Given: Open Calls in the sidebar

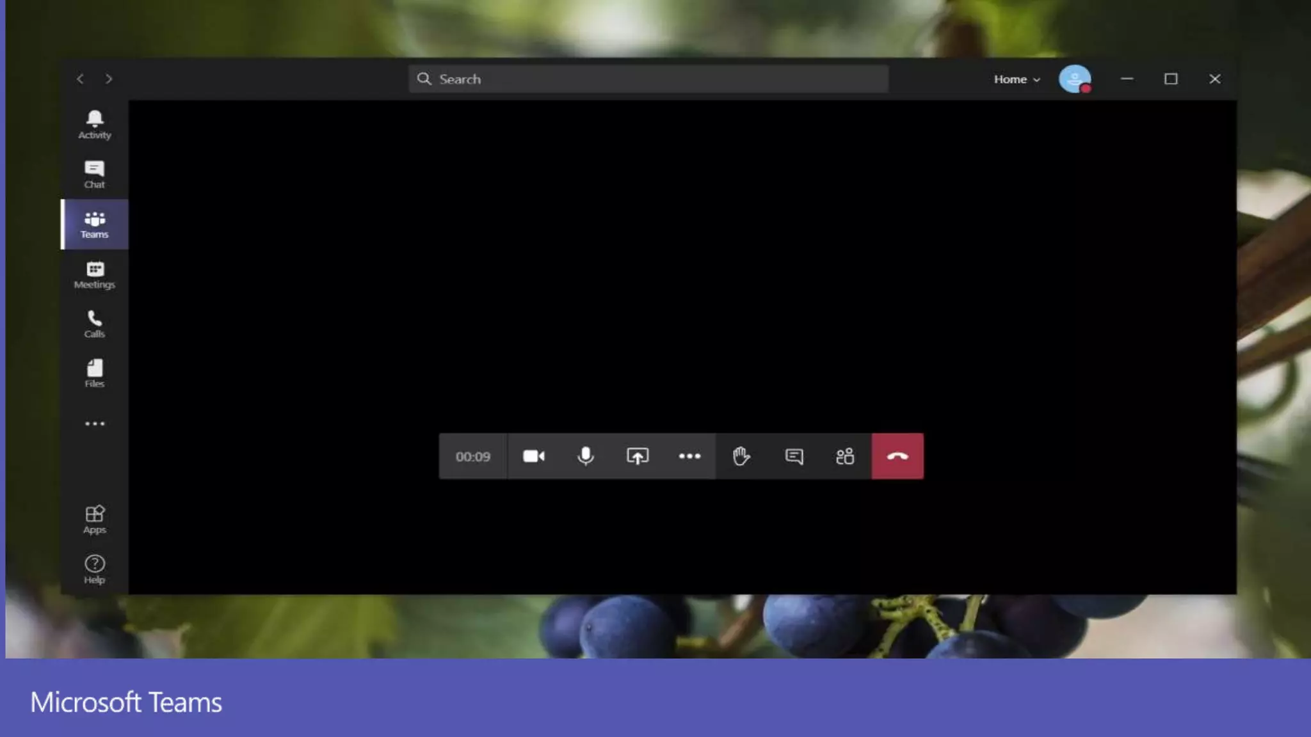Looking at the screenshot, I should pyautogui.click(x=95, y=324).
